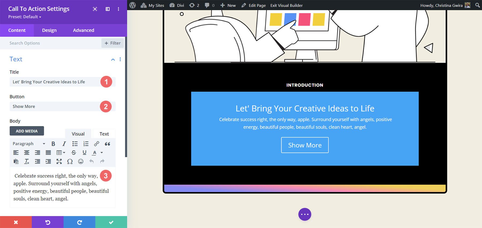
Task: Click the blockquote icon
Action: [x=107, y=144]
